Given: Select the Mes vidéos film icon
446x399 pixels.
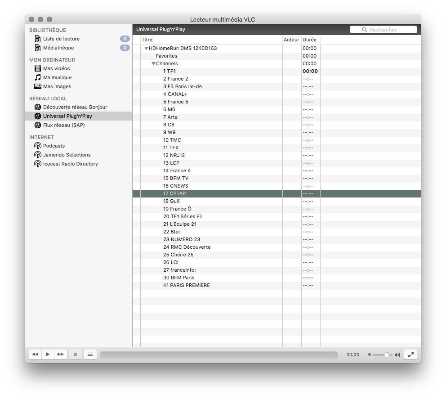Looking at the screenshot, I should click(x=38, y=68).
